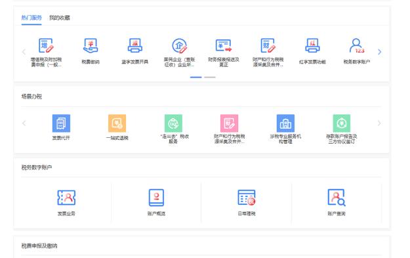Open 居民企业（查账征收）企业所得税 icon

click(x=179, y=45)
